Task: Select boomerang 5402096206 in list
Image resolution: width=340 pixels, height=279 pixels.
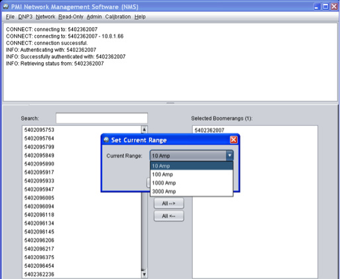Action: tap(82, 241)
